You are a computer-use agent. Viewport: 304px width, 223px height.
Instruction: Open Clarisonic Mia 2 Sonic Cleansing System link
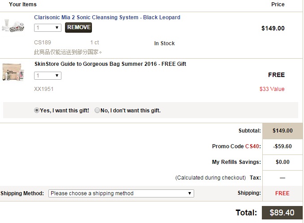tap(107, 17)
